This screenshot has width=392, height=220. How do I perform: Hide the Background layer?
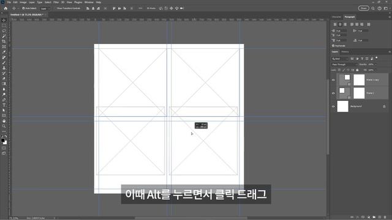pos(333,106)
